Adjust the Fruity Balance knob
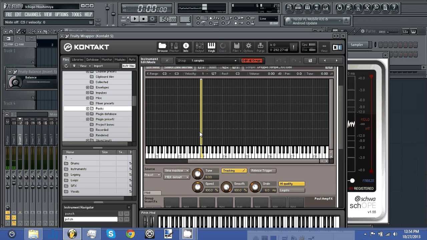 click(15, 82)
